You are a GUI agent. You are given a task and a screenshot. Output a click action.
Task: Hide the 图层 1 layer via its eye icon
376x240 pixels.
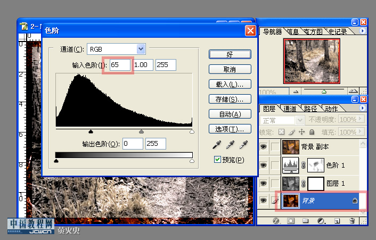(x=263, y=184)
